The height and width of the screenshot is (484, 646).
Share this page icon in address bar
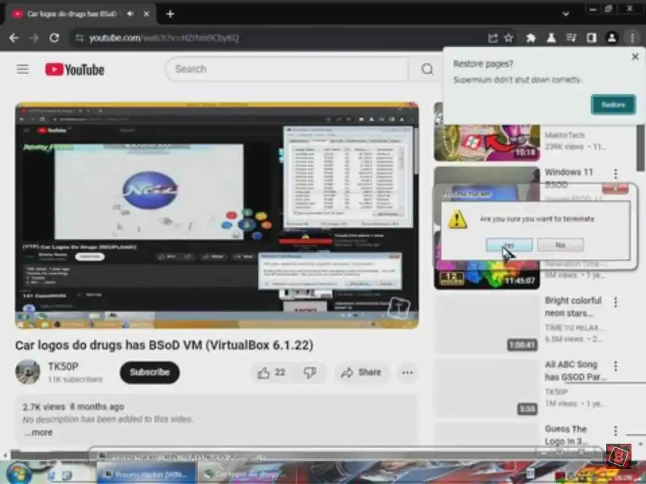tap(493, 38)
